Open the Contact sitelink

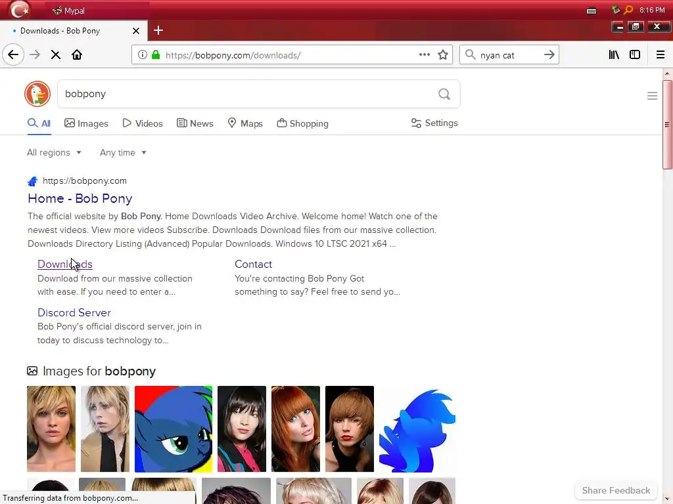coord(253,264)
